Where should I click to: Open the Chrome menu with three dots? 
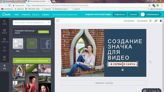[x=162, y=5]
